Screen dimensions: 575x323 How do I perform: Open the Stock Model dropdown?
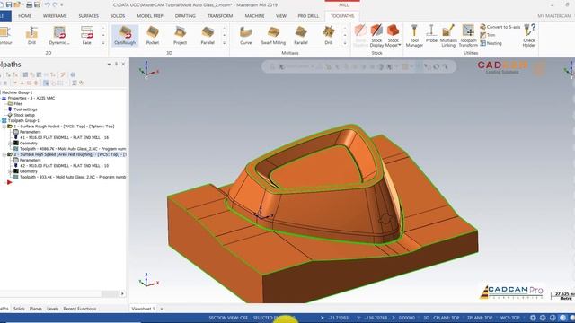(394, 36)
